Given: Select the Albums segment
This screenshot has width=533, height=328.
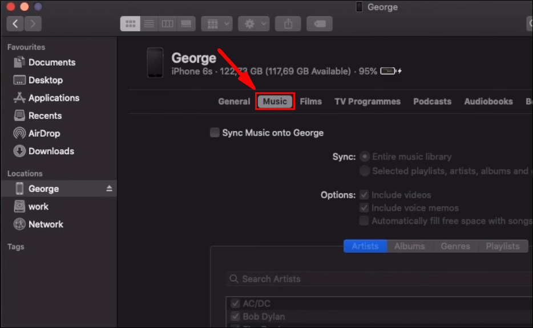Looking at the screenshot, I should pyautogui.click(x=410, y=246).
